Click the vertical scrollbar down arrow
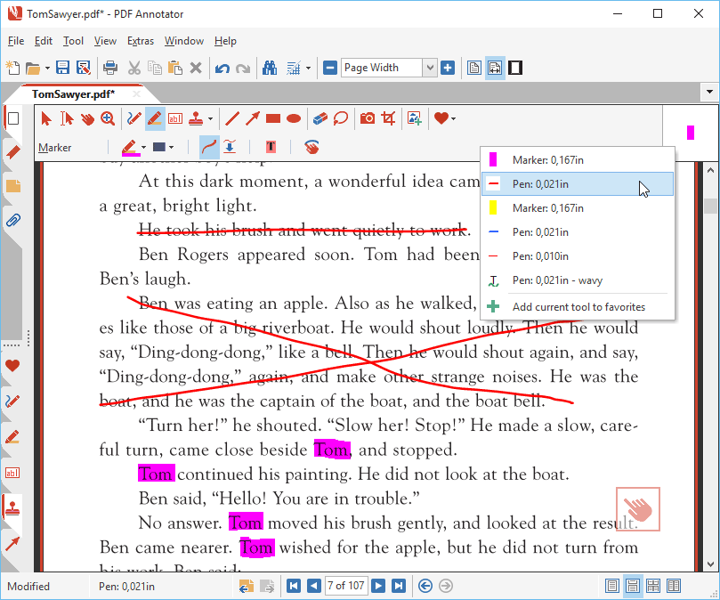 coord(711,564)
